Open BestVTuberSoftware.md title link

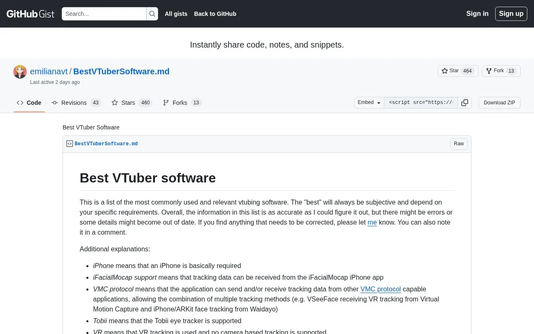point(121,71)
